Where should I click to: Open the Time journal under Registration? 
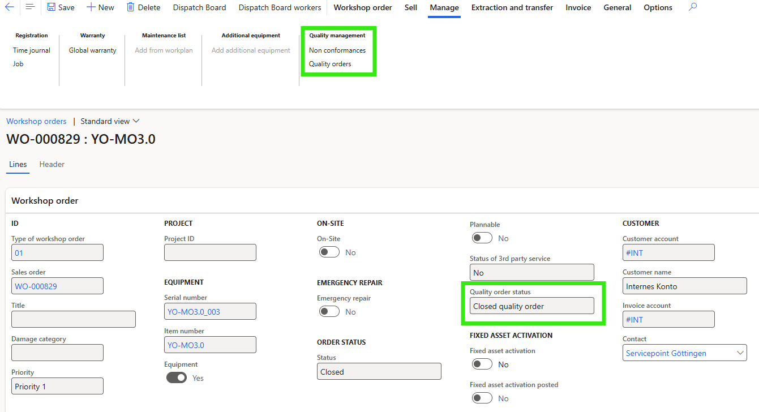pyautogui.click(x=31, y=50)
